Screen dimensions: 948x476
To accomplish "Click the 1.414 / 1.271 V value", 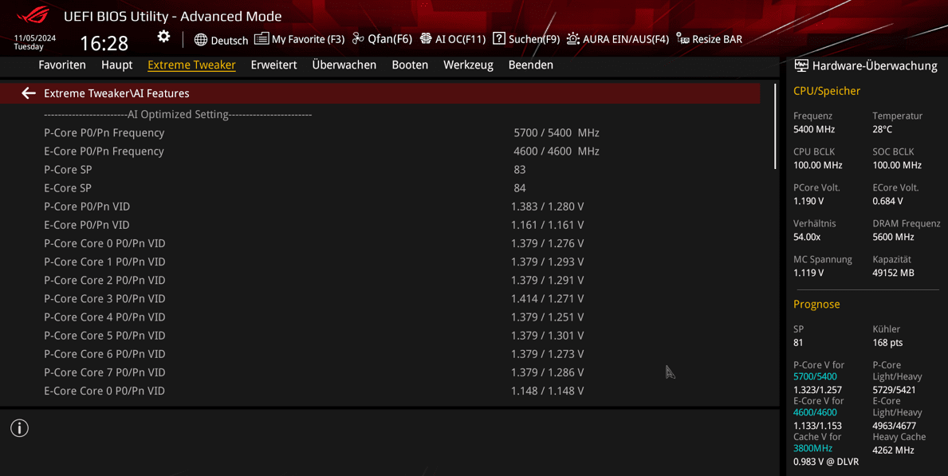I will click(547, 299).
